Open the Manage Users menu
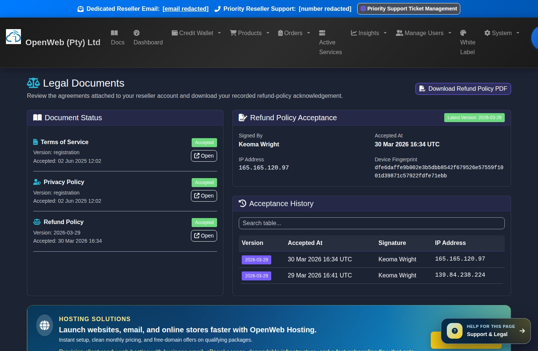The width and height of the screenshot is (538, 351). point(424,33)
